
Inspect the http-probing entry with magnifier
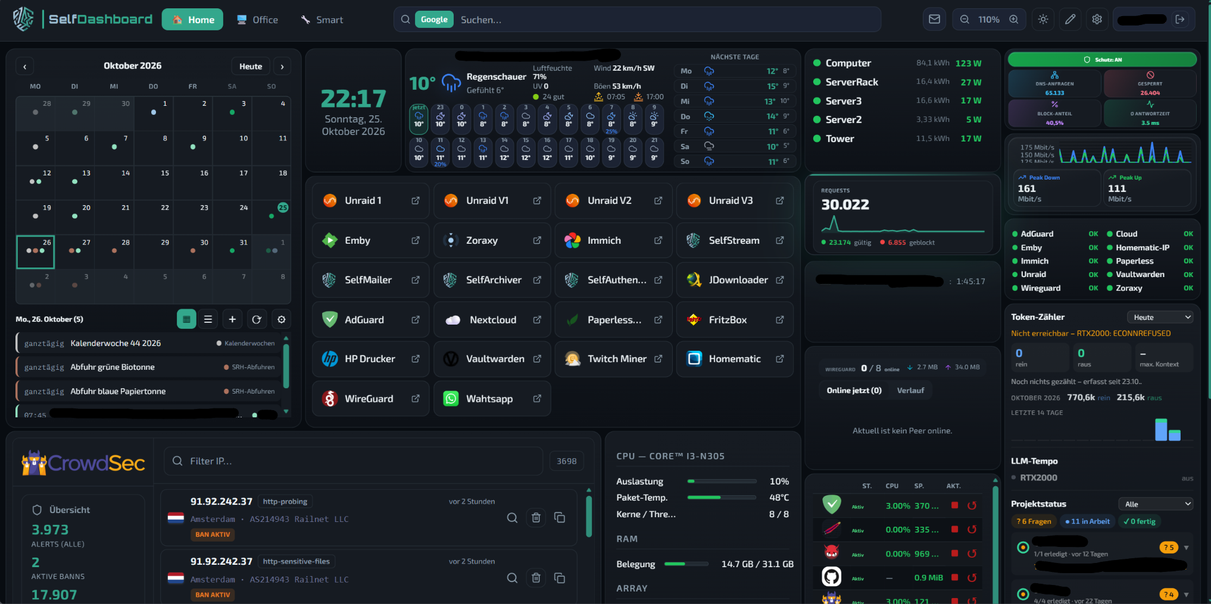[512, 518]
